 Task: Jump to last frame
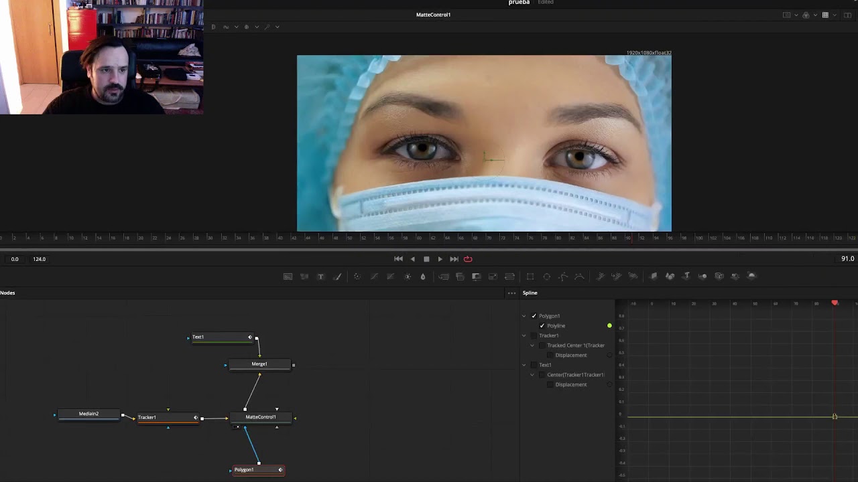coord(454,259)
